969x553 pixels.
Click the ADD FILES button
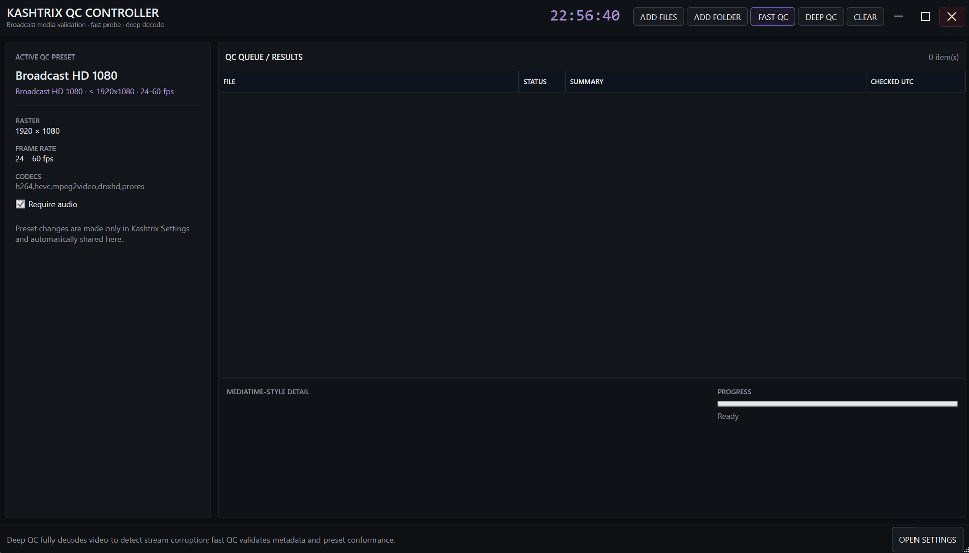point(658,17)
